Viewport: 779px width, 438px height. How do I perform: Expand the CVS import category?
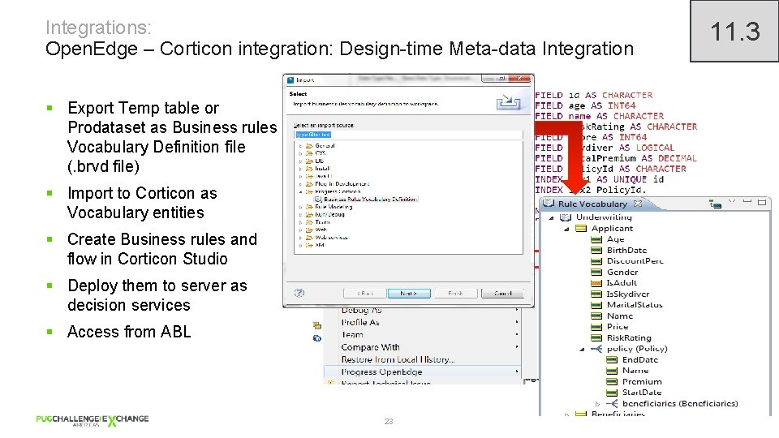[300, 154]
